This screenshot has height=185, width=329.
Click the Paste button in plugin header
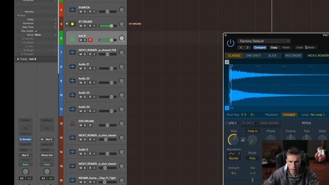(286, 48)
